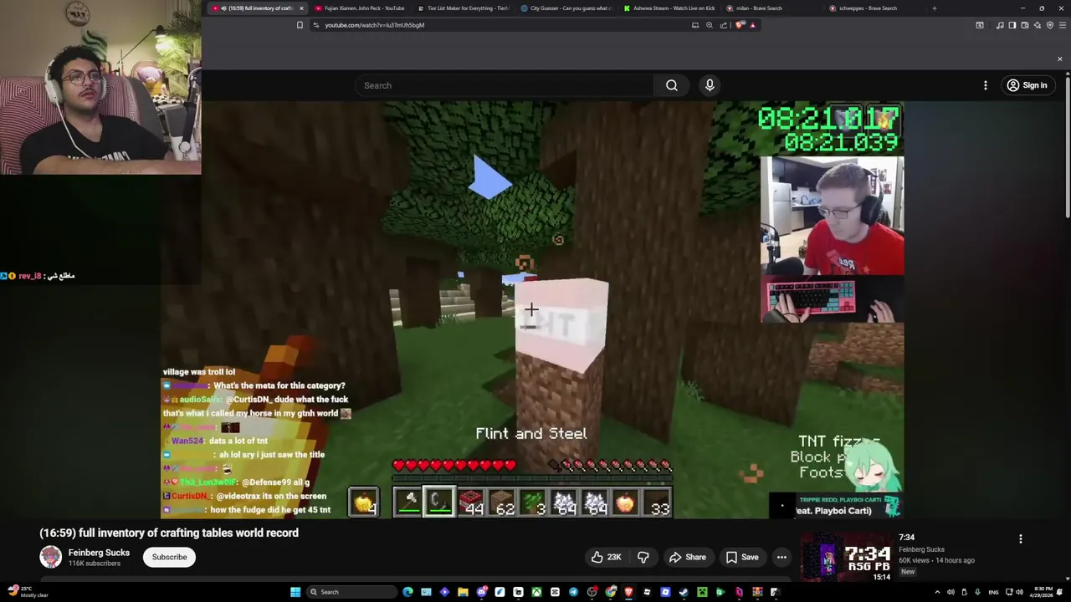Open Brave hamburger menu

click(1063, 25)
